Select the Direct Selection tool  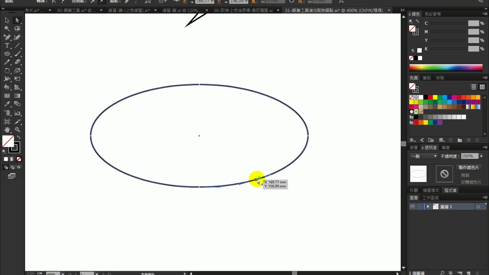[x=17, y=20]
